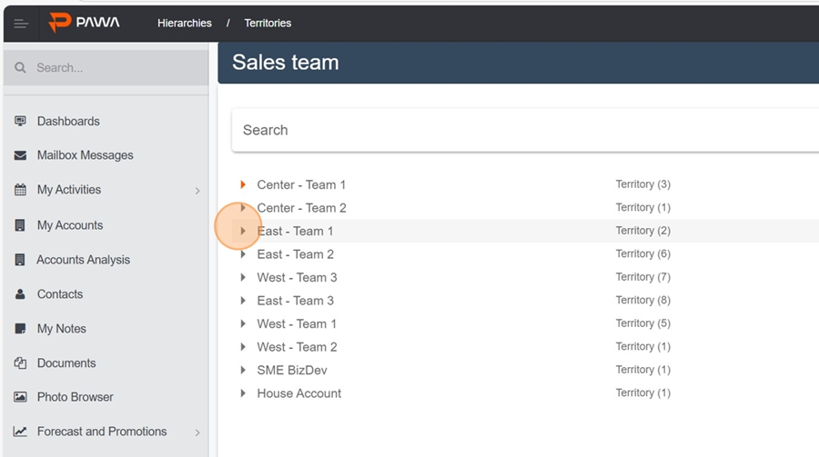Expand the East - Team 2 tree arrow
Screen dimensions: 819x457
click(x=243, y=254)
